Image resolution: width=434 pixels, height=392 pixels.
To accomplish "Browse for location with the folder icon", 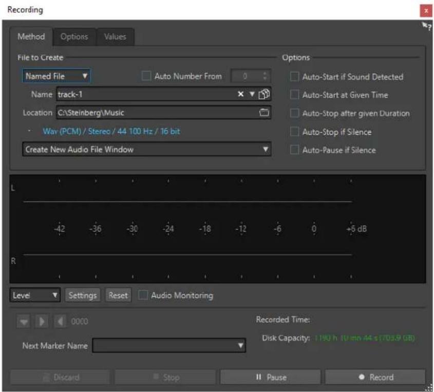I will click(x=264, y=113).
